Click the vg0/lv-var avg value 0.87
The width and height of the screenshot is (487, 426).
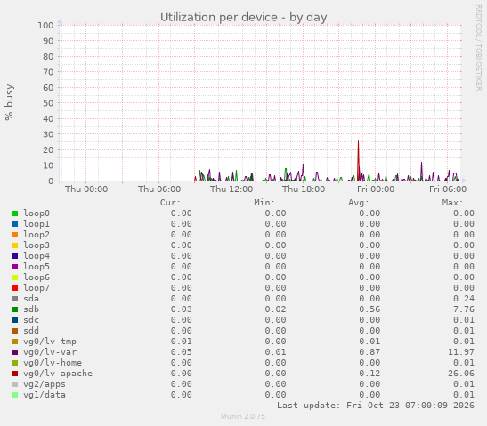(x=369, y=352)
